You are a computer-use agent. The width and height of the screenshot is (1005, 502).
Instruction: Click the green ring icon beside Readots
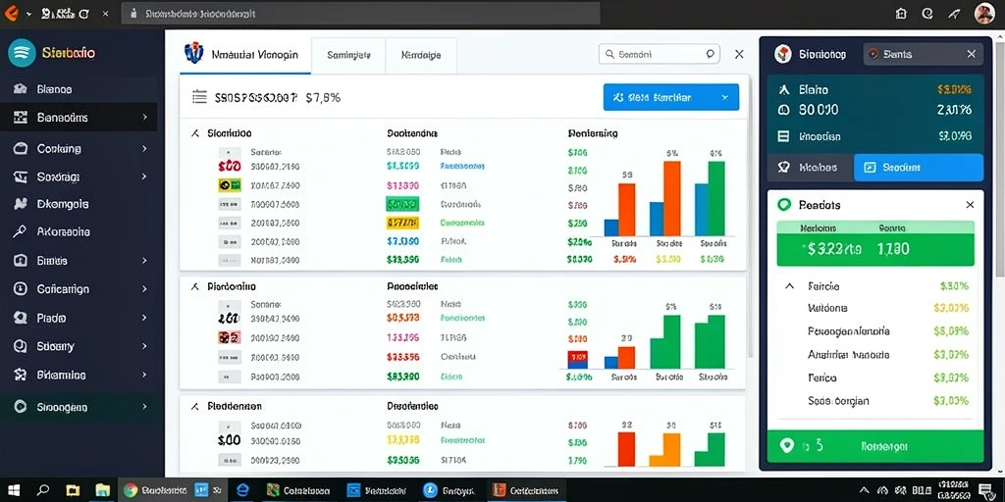click(x=784, y=205)
